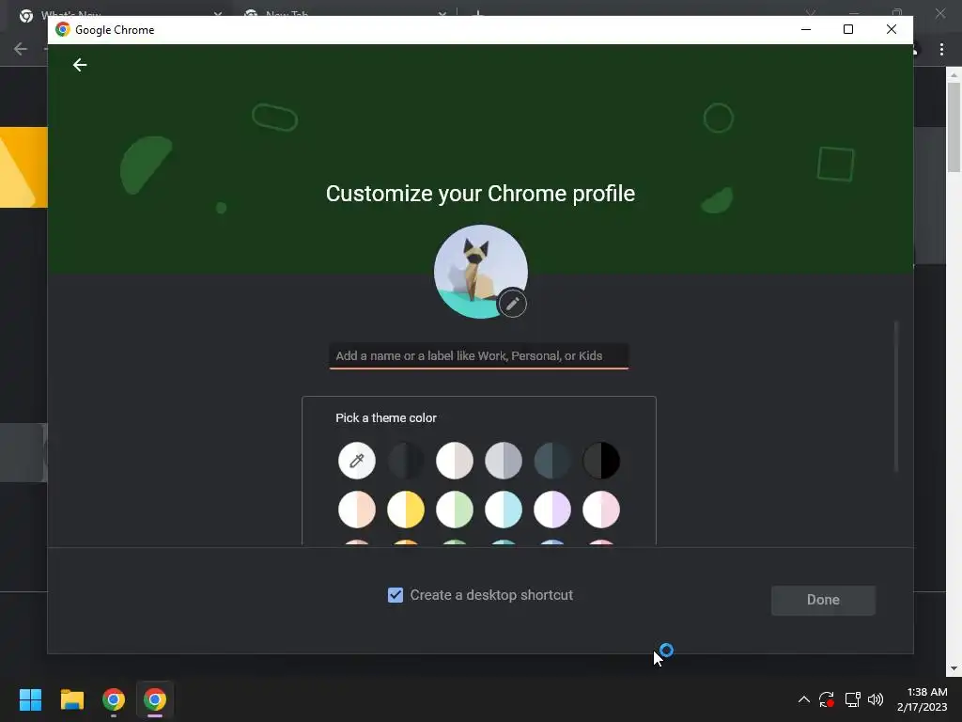Go back with the arrow in profile dialog
The width and height of the screenshot is (962, 722).
point(80,65)
